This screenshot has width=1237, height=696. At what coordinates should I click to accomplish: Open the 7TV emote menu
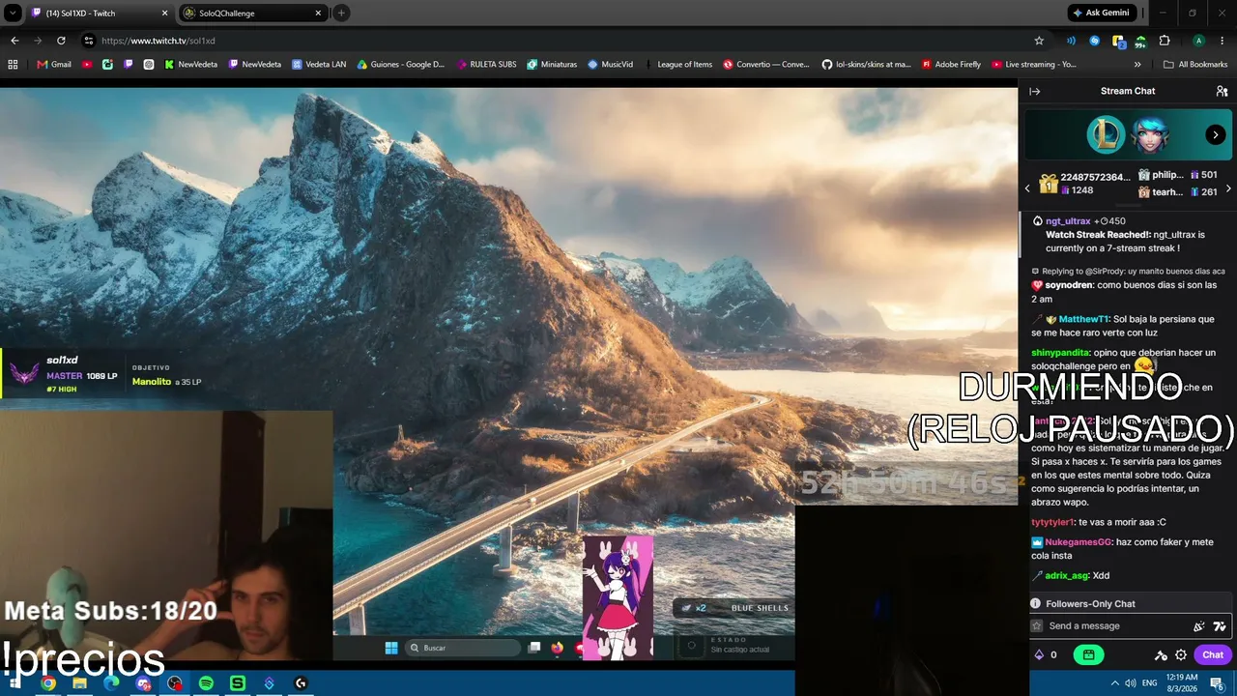(x=1220, y=625)
